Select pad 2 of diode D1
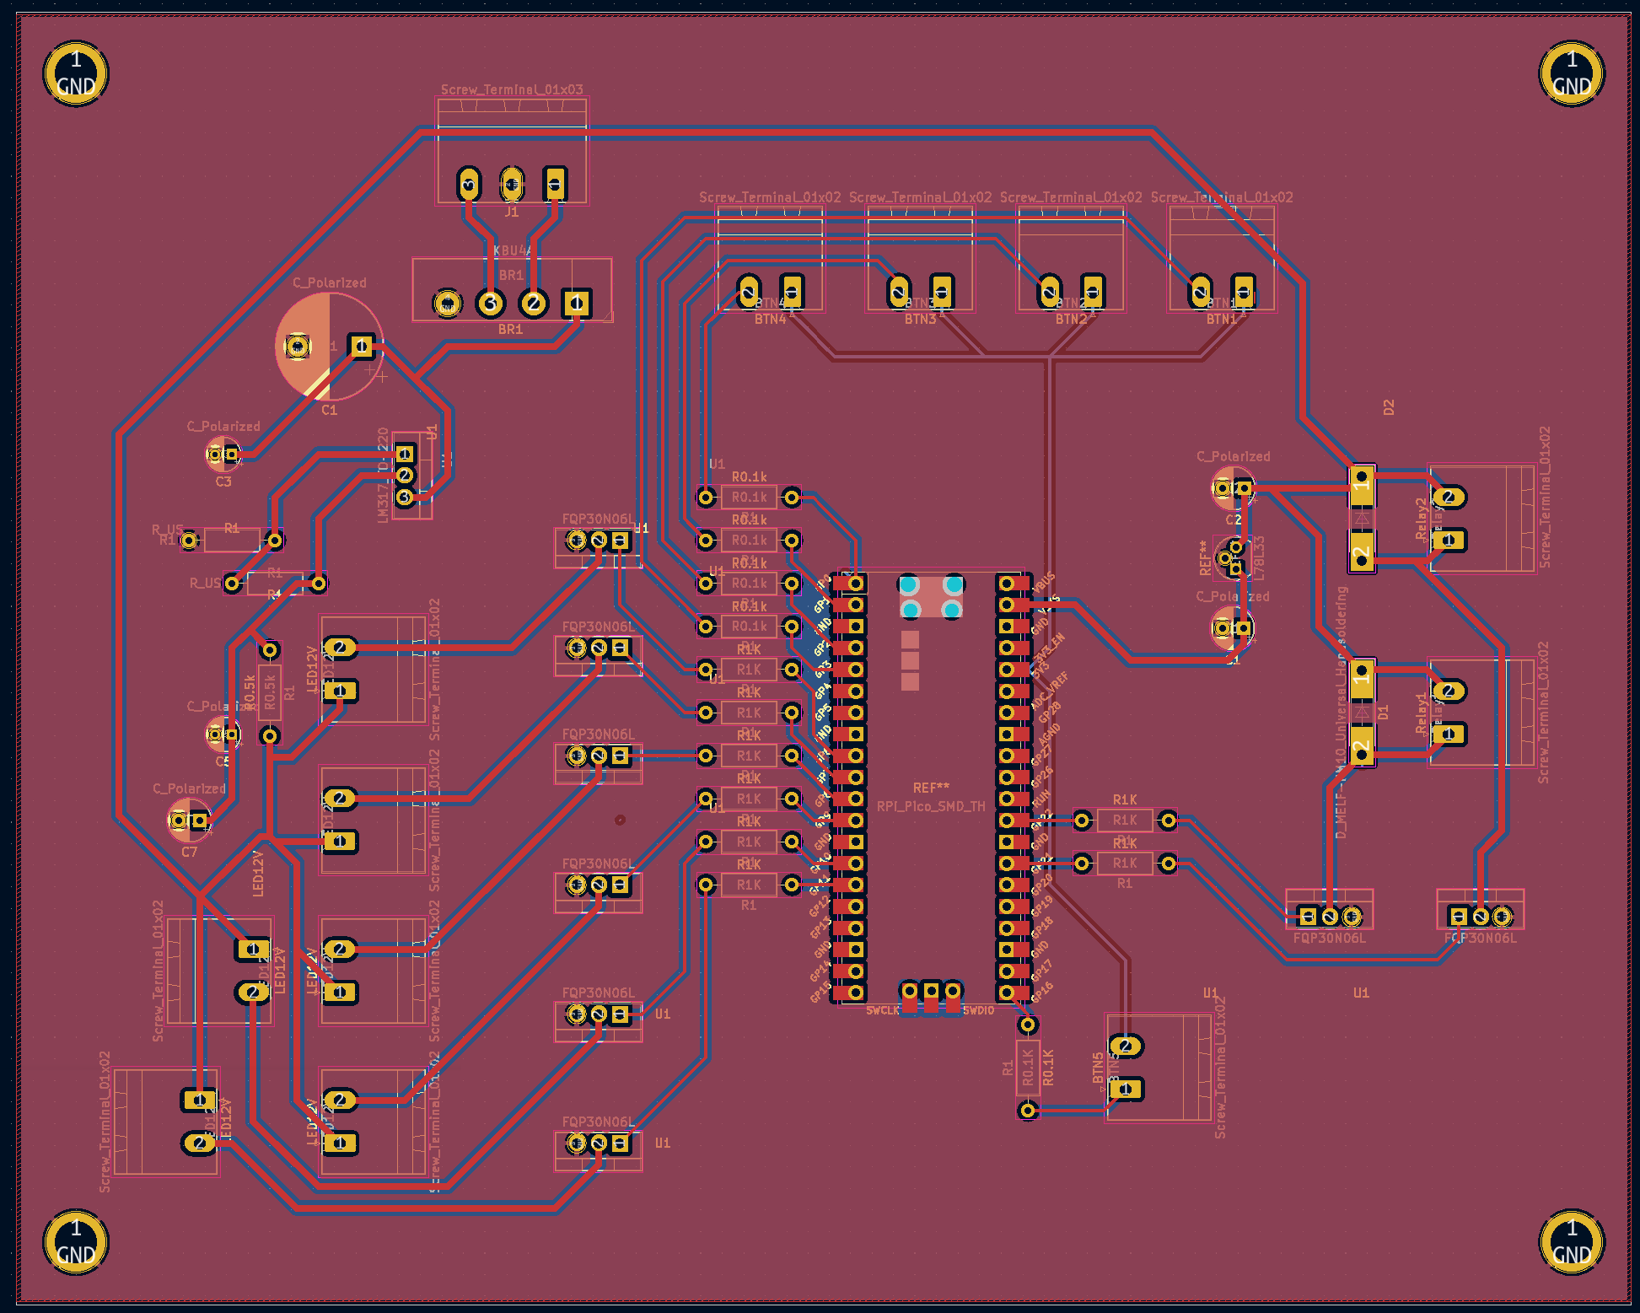Screen dimensions: 1640x1313 click(x=1361, y=746)
